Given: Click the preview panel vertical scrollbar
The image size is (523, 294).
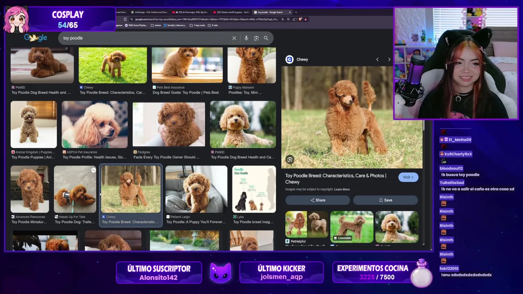Looking at the screenshot, I should coord(424,125).
